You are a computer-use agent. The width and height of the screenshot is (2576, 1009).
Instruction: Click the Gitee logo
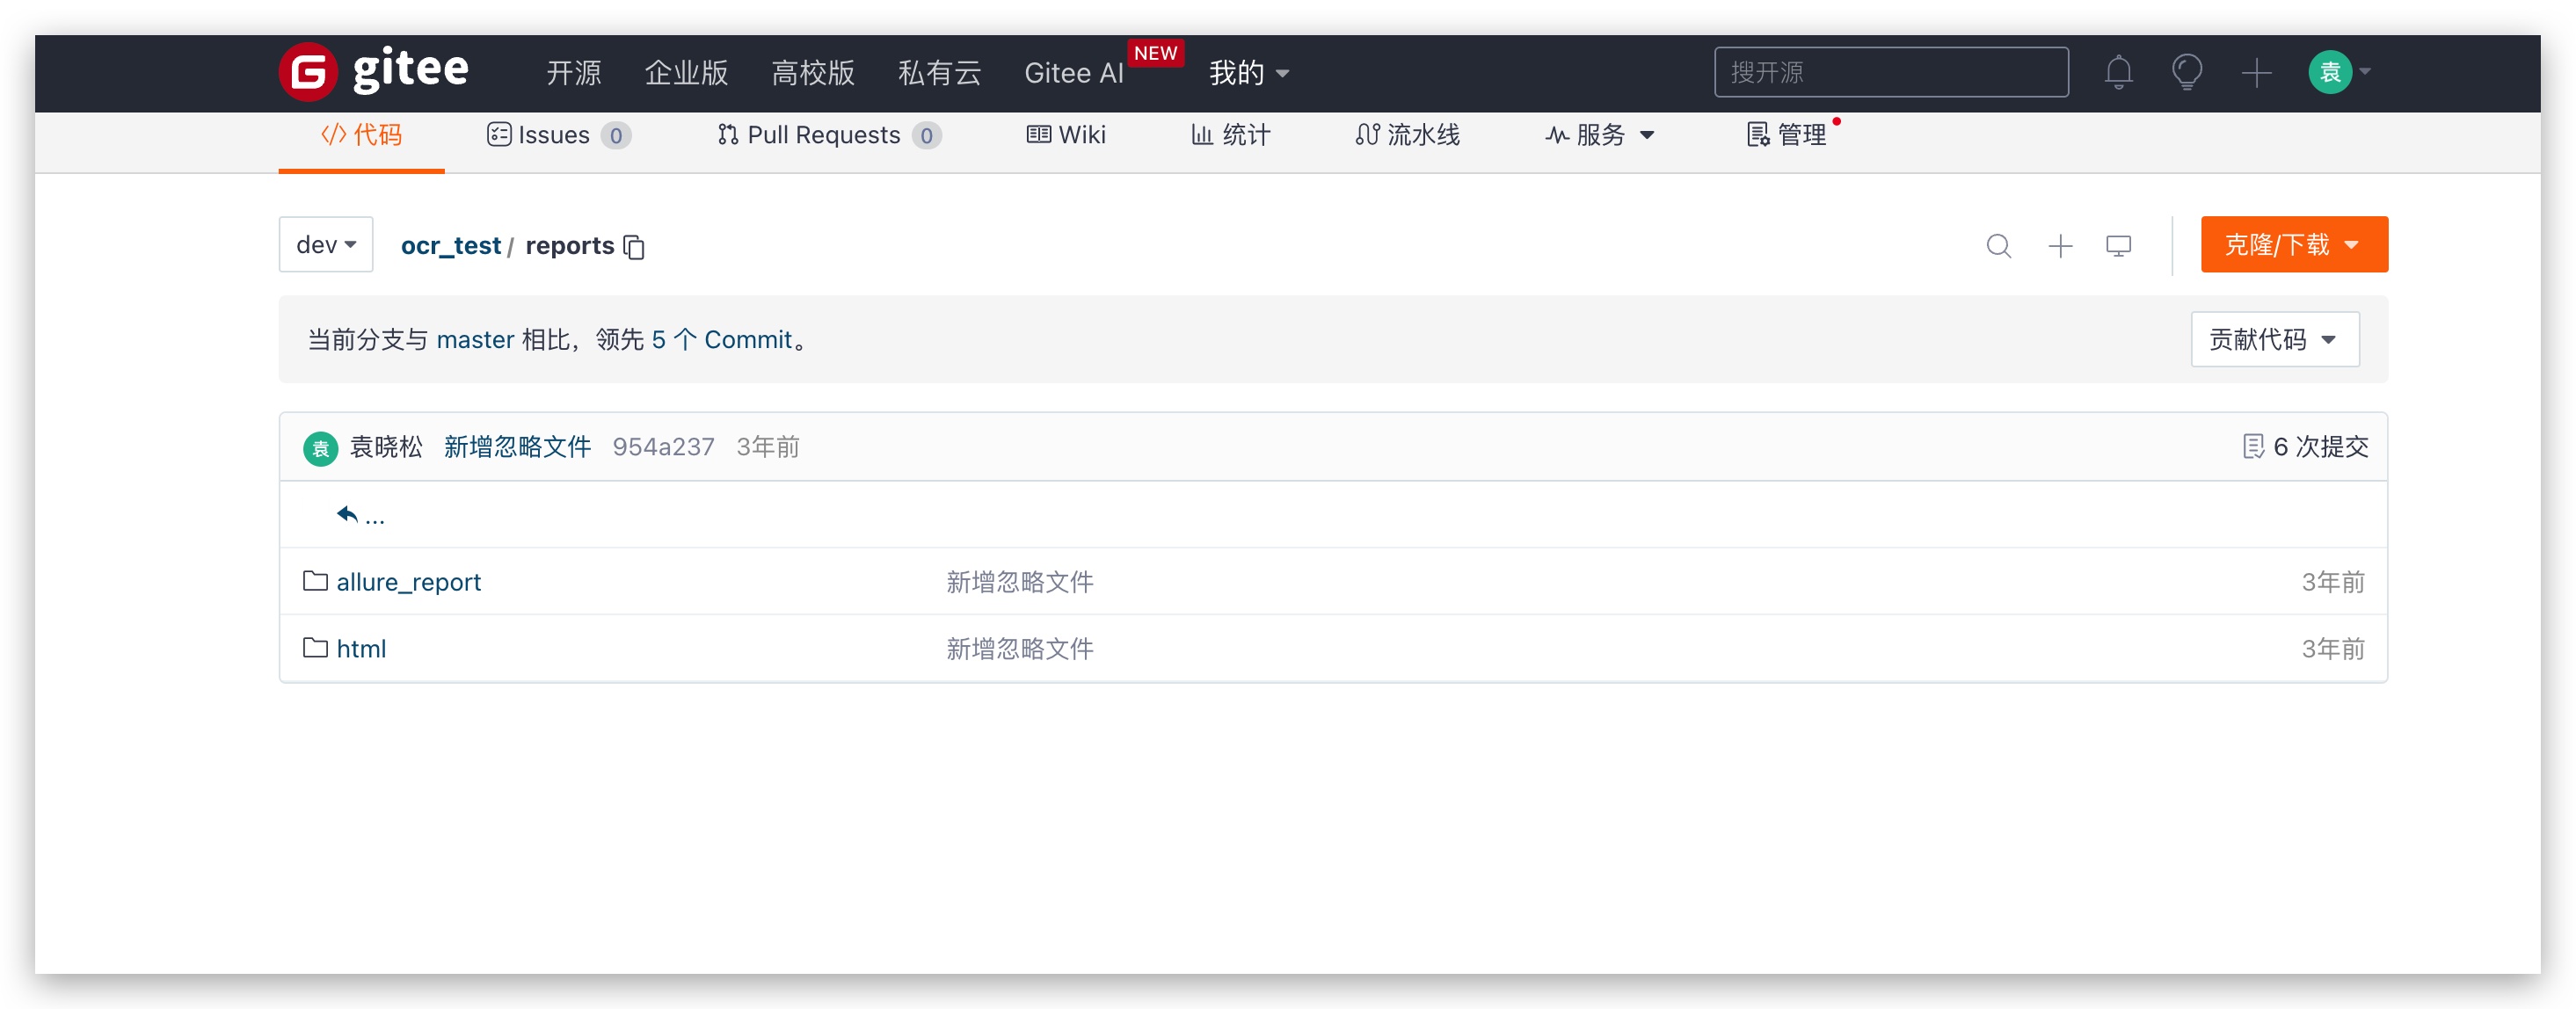(x=373, y=72)
